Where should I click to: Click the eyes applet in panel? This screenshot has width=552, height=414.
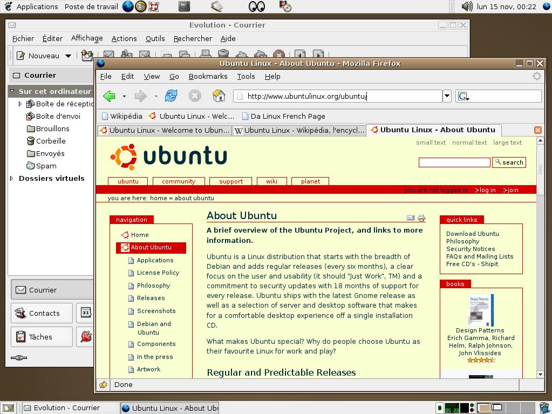coord(257,6)
